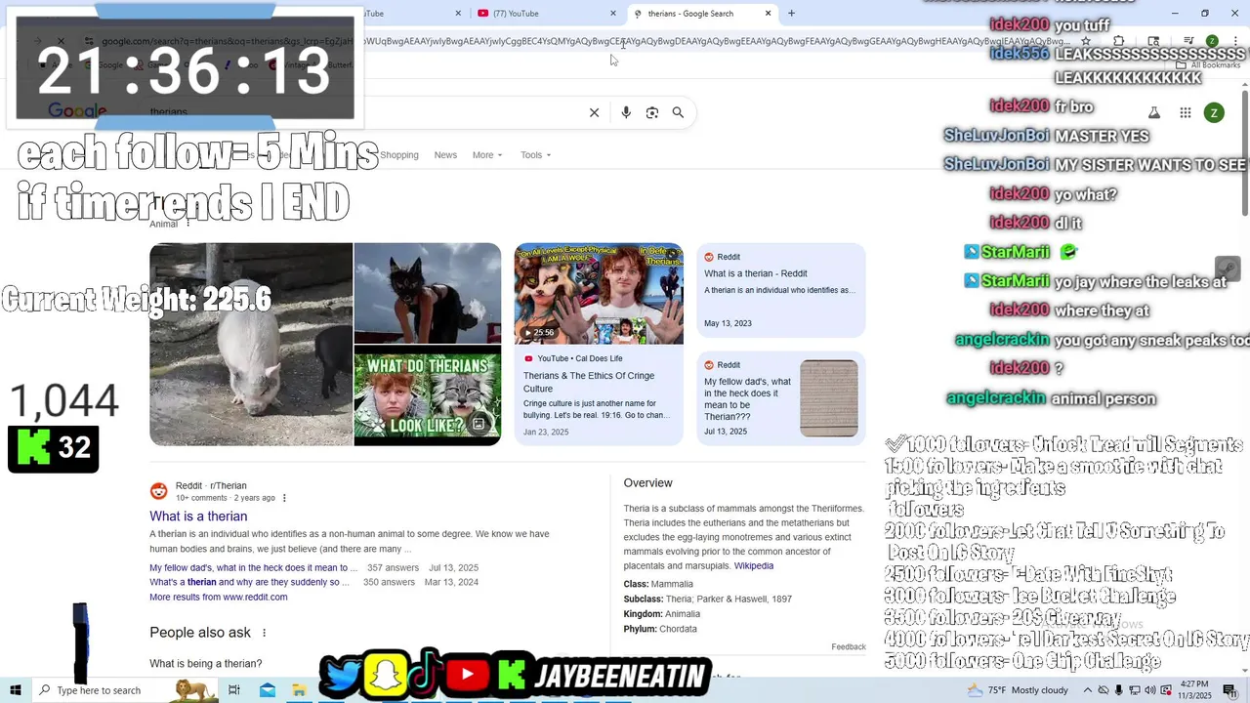Click the Windows 'Type here to search' box

point(99,690)
